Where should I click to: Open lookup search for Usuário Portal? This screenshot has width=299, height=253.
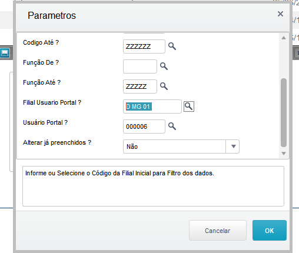tap(172, 126)
